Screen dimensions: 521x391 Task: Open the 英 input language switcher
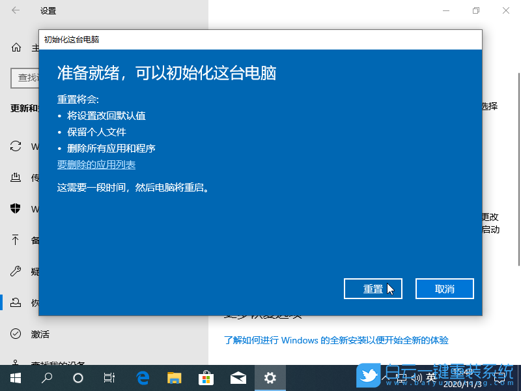point(432,377)
